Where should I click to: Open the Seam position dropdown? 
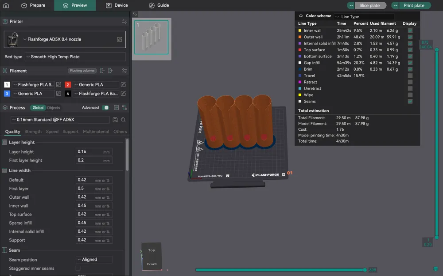pos(94,259)
